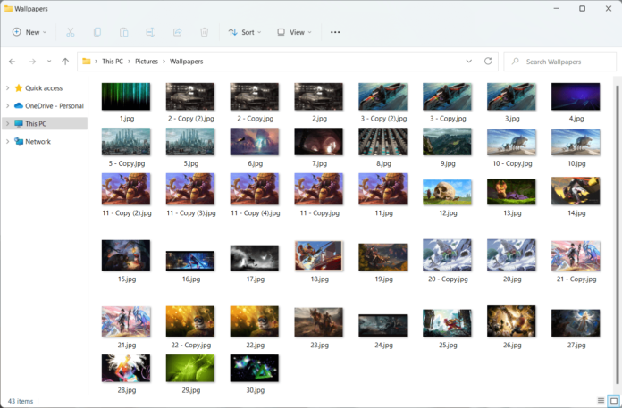Click the '43 items' status text
The image size is (622, 408).
(21, 401)
